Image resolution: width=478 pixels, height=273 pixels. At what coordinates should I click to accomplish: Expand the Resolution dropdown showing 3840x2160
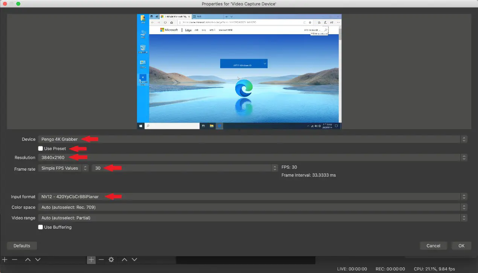(x=253, y=158)
